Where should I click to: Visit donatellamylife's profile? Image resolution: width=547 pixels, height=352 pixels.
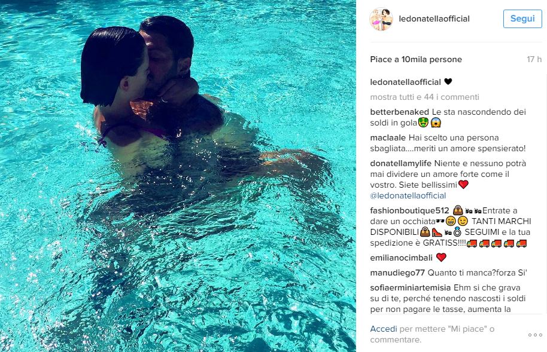[401, 164]
